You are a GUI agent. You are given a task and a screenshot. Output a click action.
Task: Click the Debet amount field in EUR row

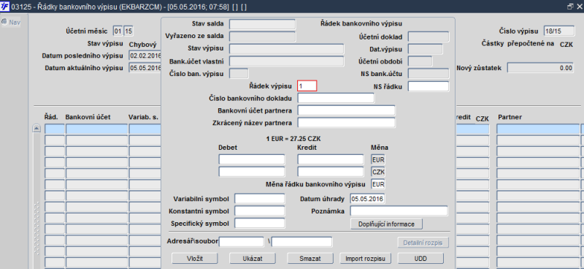(251, 159)
